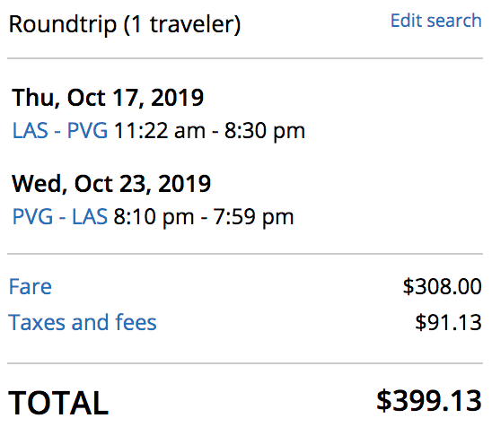Screen dimensions: 492x427
Task: Click the $399.13 total price
Action: point(429,401)
